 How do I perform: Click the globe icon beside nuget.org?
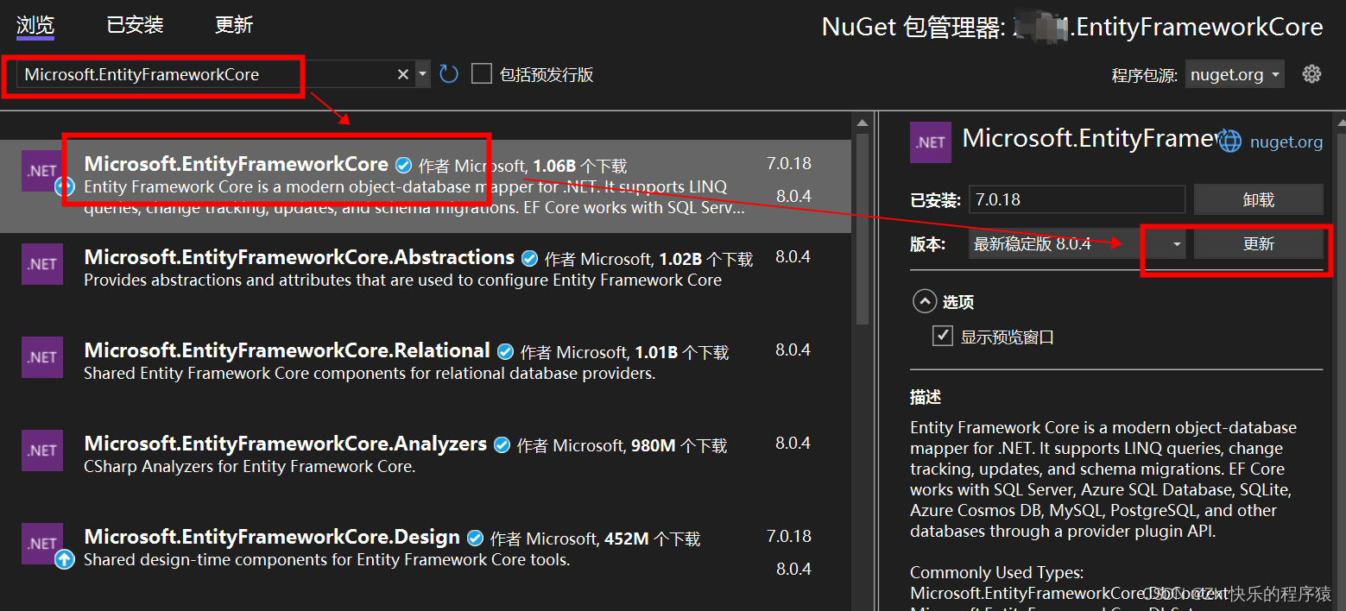tap(1229, 140)
